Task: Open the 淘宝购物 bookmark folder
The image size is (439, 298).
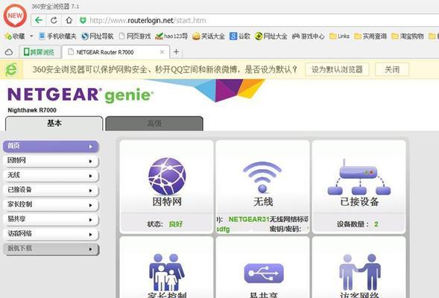Action: coord(408,36)
